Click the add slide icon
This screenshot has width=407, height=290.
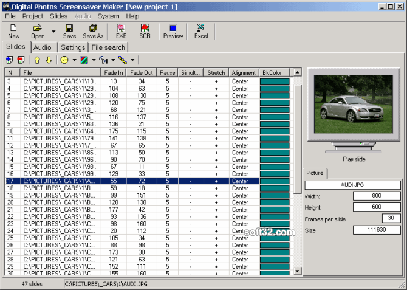pyautogui.click(x=10, y=60)
